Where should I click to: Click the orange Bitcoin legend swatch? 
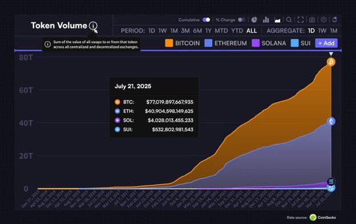[x=169, y=43]
